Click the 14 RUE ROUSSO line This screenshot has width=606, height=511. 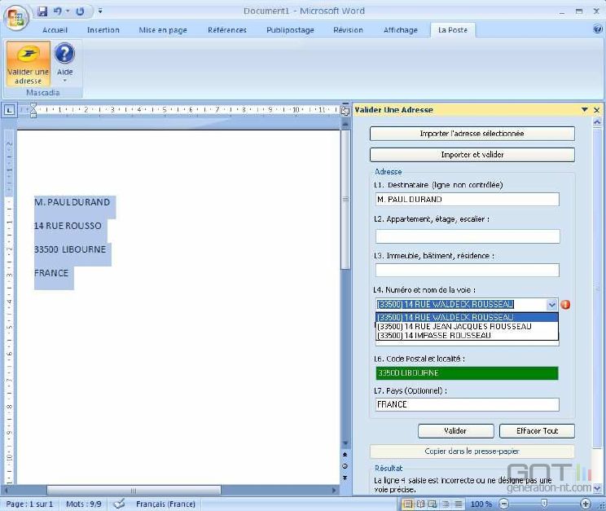pos(68,226)
